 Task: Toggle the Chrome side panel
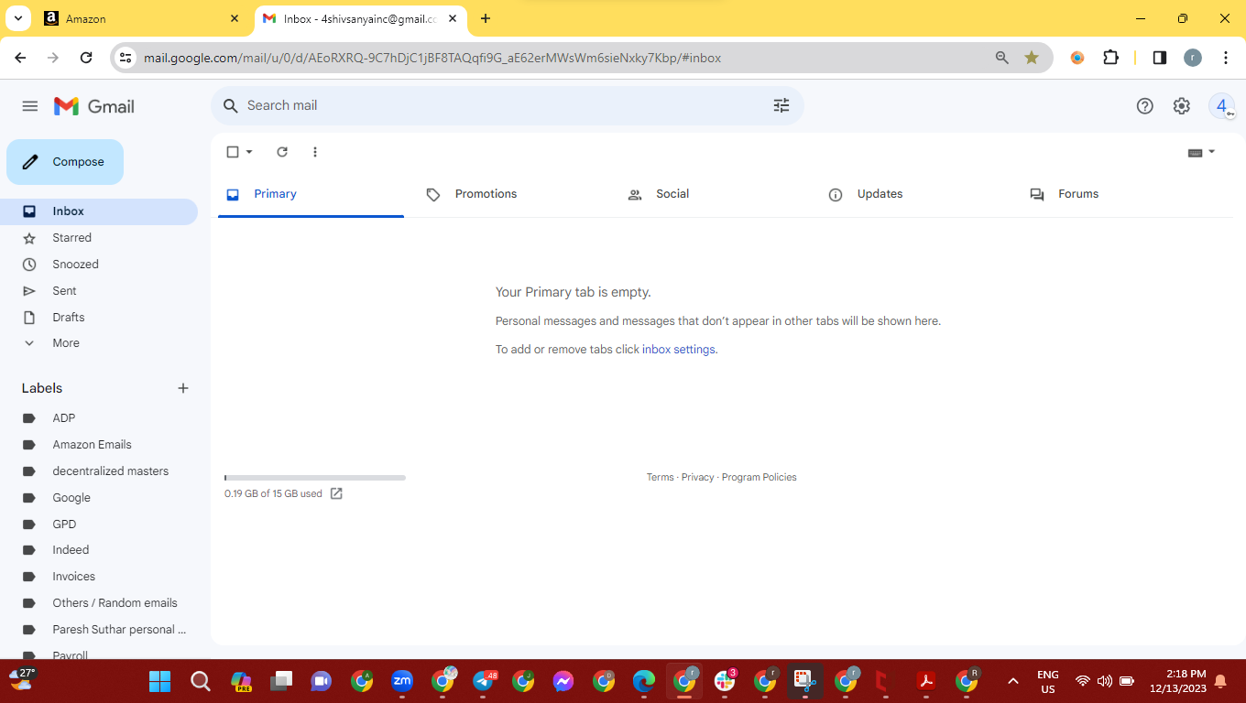click(x=1160, y=58)
